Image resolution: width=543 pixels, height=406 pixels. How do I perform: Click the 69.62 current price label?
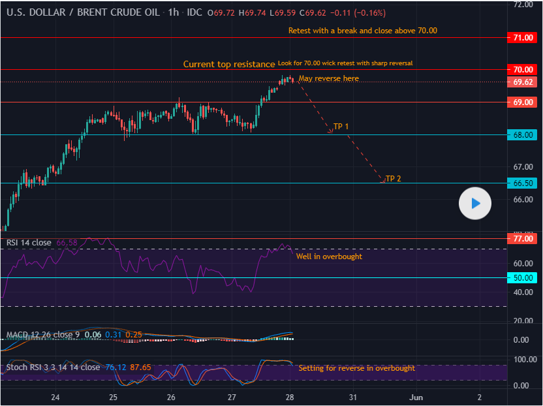(522, 82)
